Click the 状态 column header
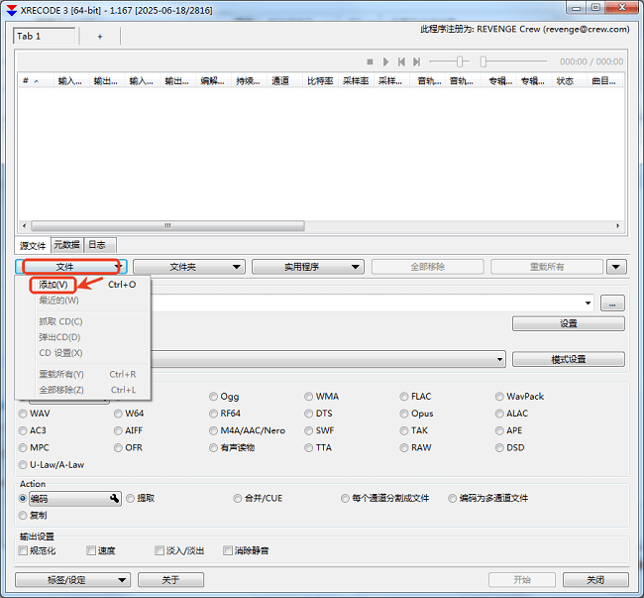This screenshot has height=598, width=644. pyautogui.click(x=570, y=81)
